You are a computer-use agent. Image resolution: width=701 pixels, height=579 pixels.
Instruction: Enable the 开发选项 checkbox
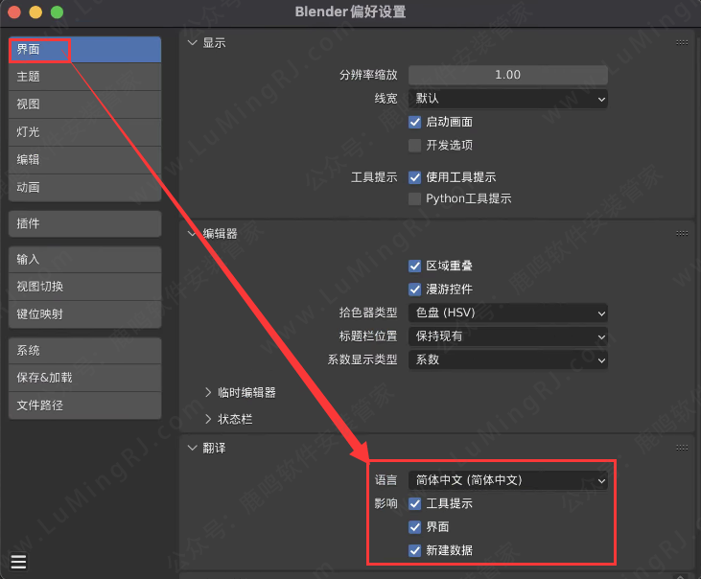pyautogui.click(x=415, y=145)
